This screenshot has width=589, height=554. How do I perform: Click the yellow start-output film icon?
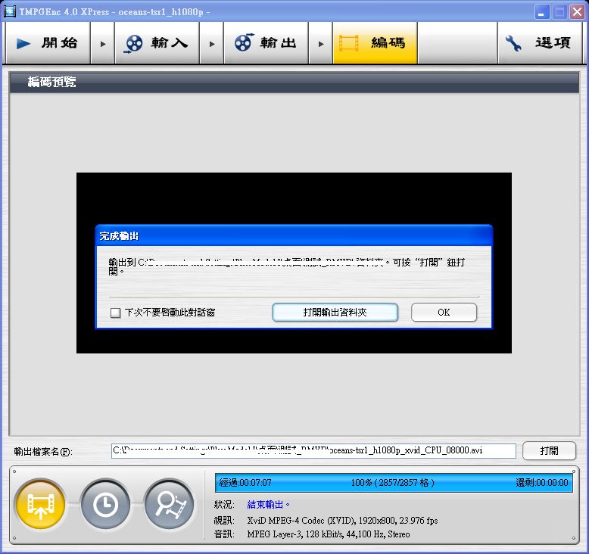[x=40, y=504]
